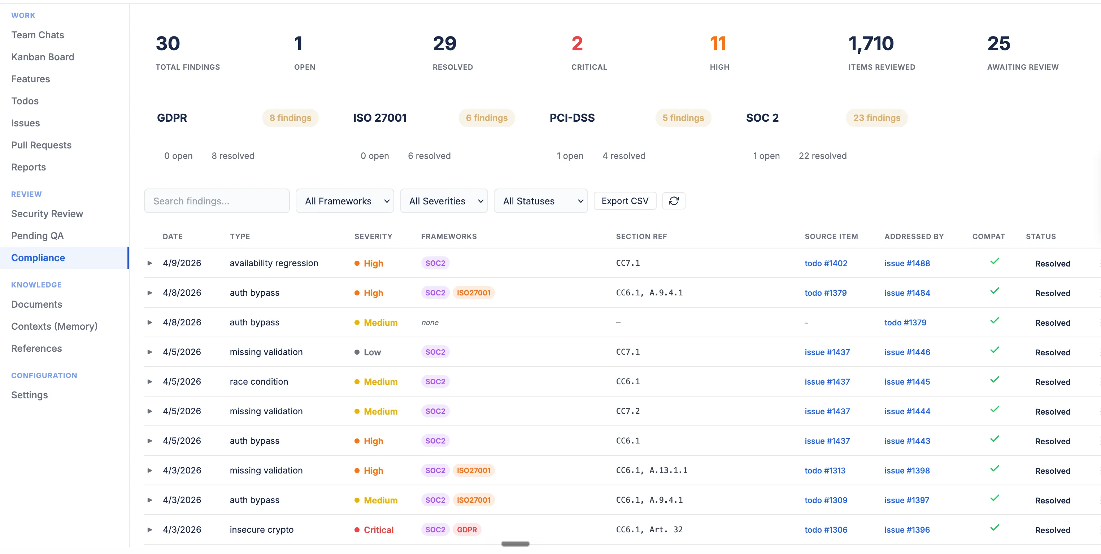1101x554 pixels.
Task: Focus the Search findings input field
Action: click(217, 201)
